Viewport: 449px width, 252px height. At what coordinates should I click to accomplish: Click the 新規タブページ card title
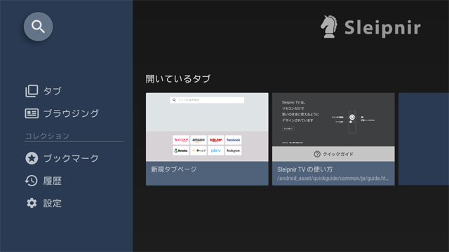coord(174,169)
